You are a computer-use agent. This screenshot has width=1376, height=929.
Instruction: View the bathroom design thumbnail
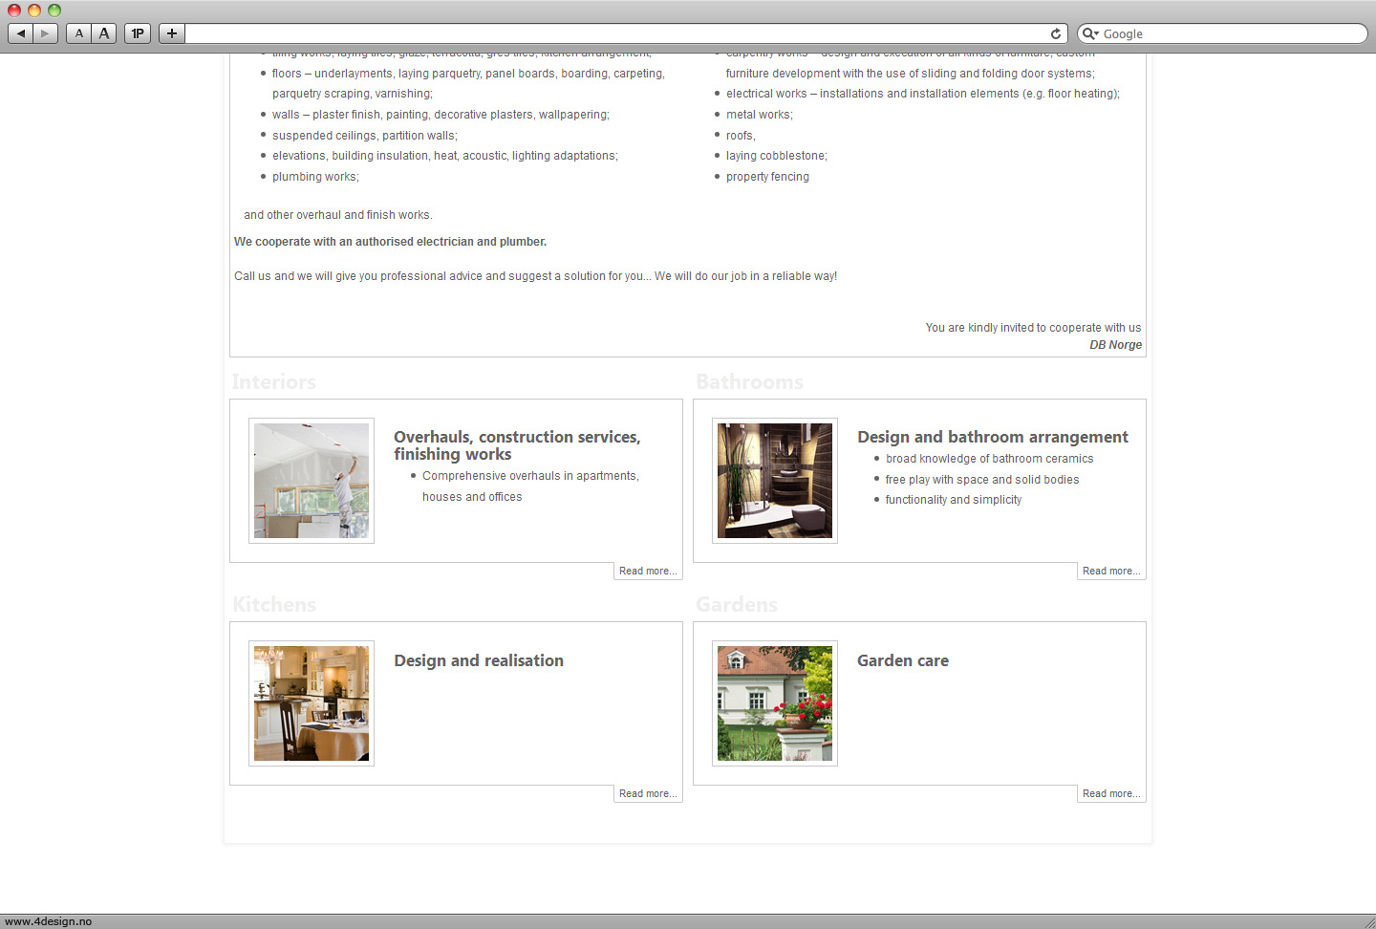tap(775, 481)
